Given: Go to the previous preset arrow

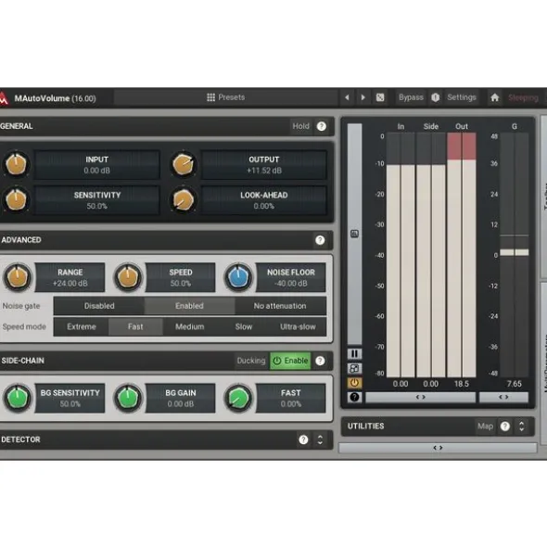Looking at the screenshot, I should coord(347,97).
